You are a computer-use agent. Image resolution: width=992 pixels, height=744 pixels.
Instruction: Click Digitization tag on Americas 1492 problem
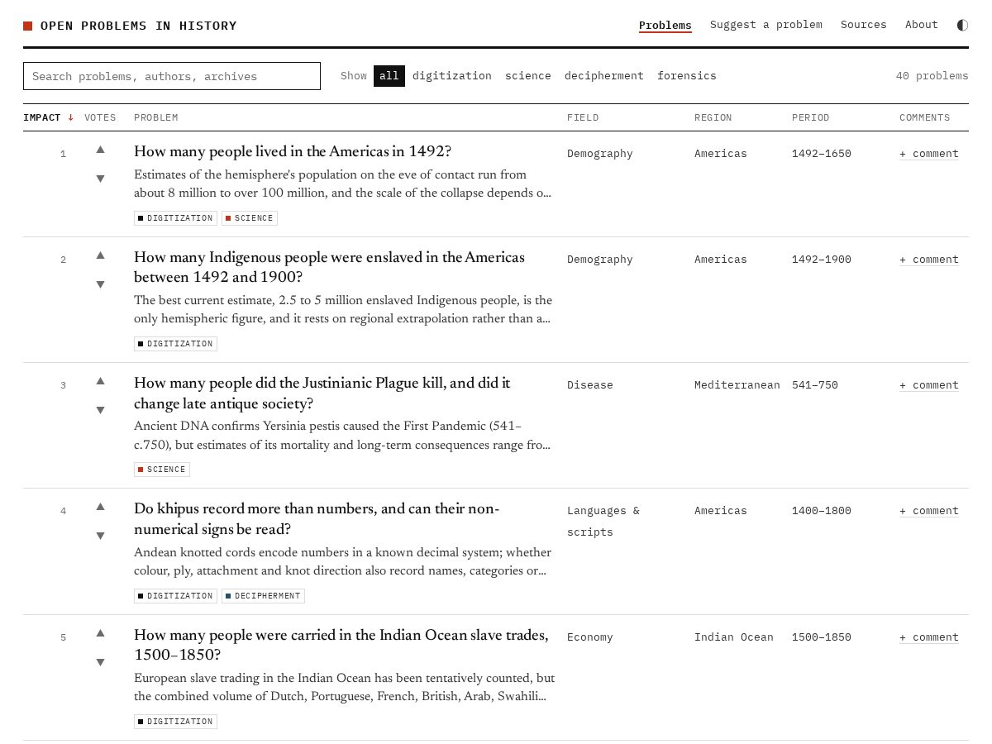point(175,218)
